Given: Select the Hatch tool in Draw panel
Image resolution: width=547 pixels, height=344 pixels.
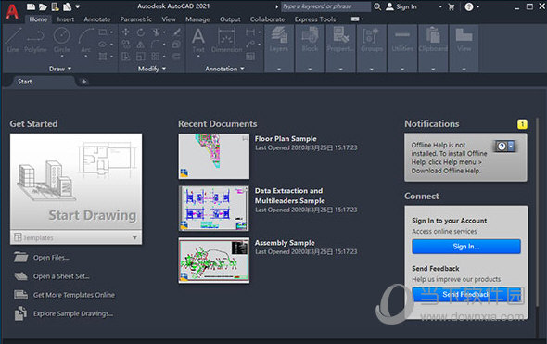Looking at the screenshot, I should click(103, 57).
